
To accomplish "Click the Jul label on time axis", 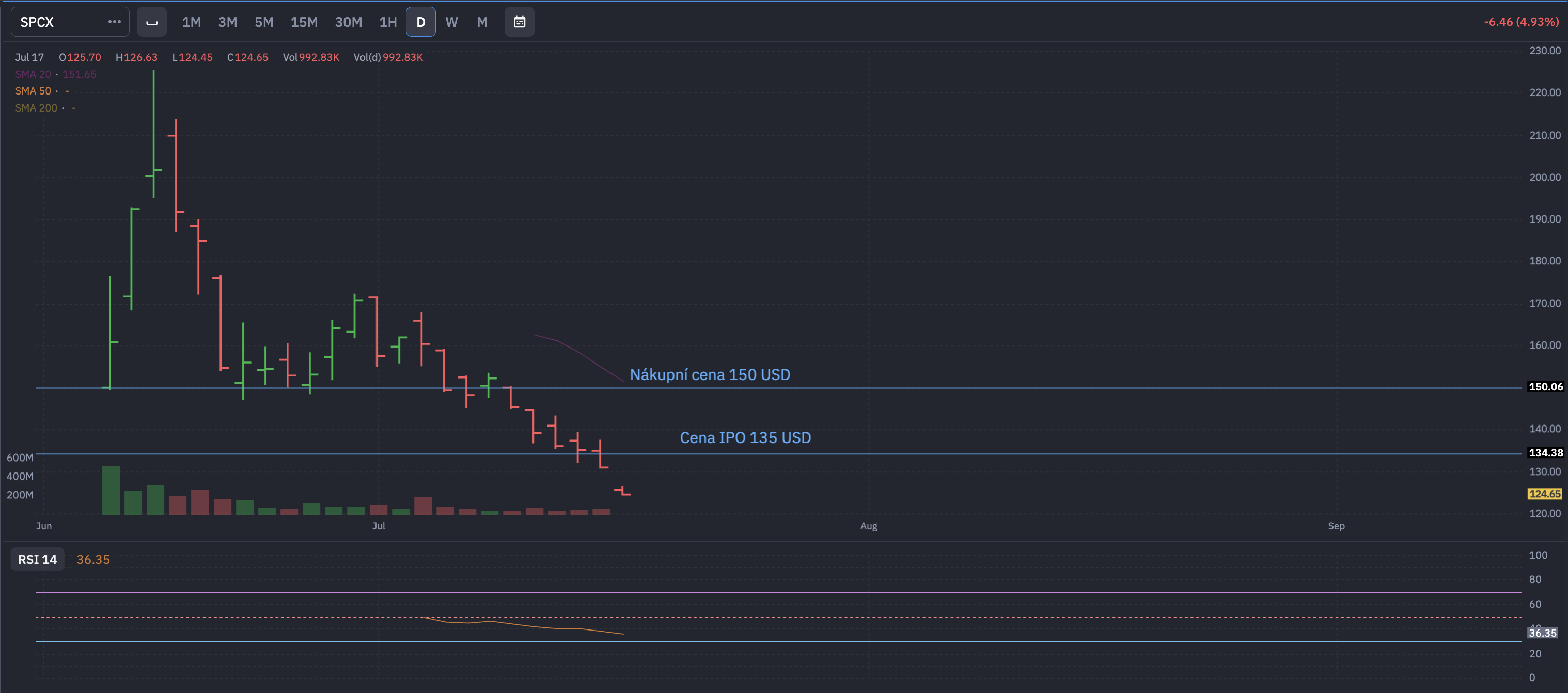I will coord(379,526).
